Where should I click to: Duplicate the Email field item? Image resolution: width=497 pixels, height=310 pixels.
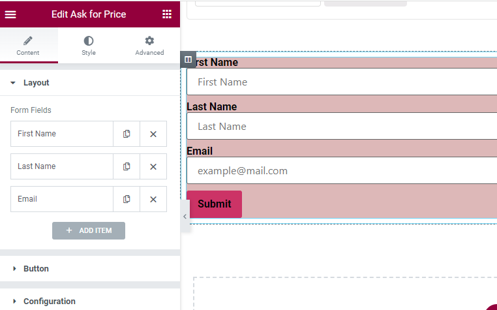click(x=127, y=199)
